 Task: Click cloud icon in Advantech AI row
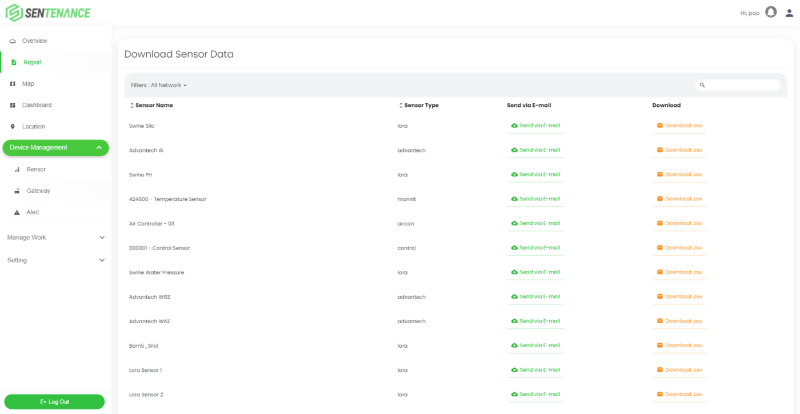(514, 150)
